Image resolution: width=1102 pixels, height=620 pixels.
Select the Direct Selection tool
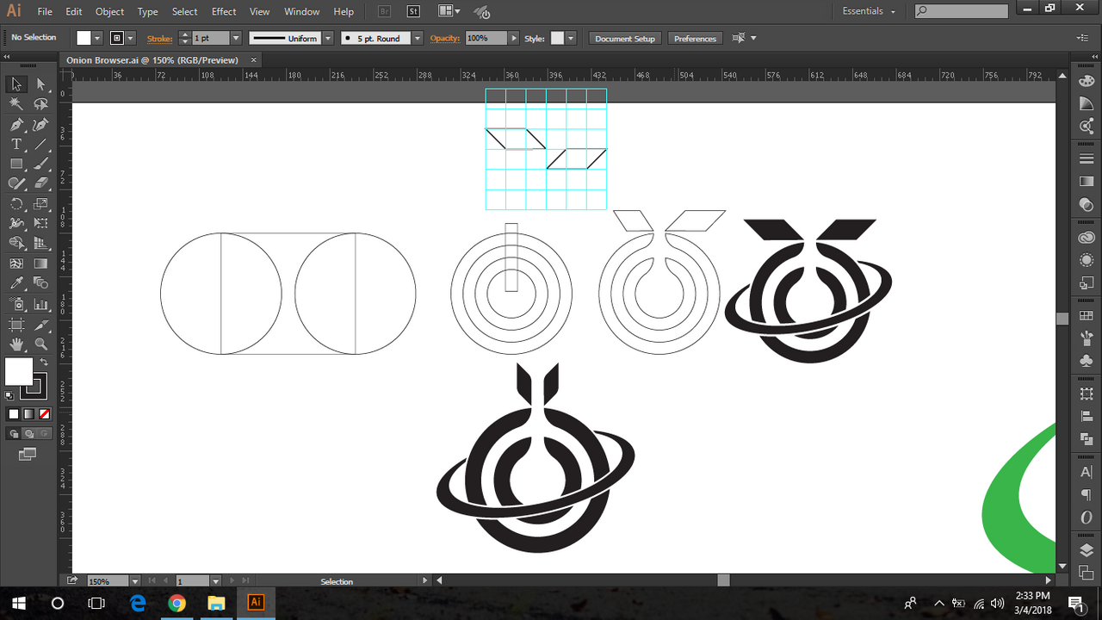[x=40, y=84]
